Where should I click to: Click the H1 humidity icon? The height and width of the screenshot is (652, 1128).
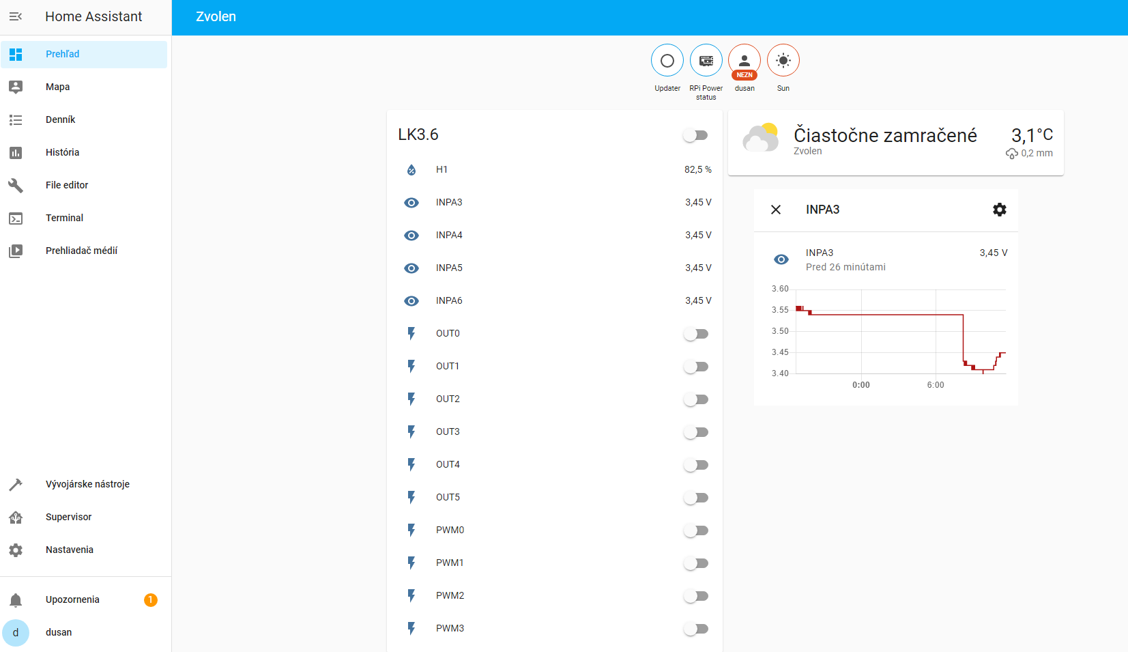411,170
